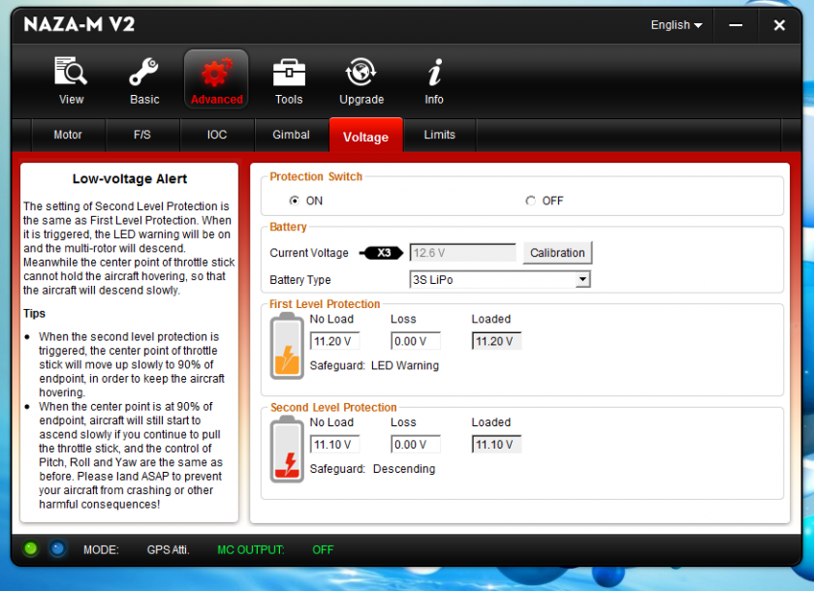Switch to the F/S tab
The image size is (814, 591).
pos(142,135)
